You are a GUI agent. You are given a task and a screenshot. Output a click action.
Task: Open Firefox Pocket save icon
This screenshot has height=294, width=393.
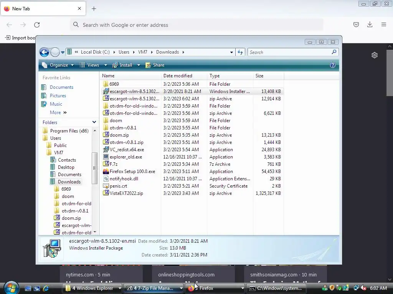tap(356, 24)
